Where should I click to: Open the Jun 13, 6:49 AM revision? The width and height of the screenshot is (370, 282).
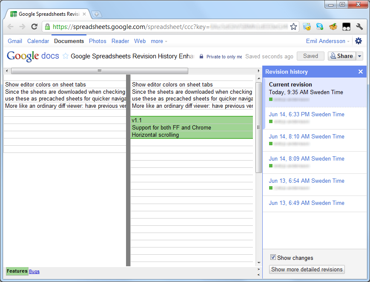(307, 203)
